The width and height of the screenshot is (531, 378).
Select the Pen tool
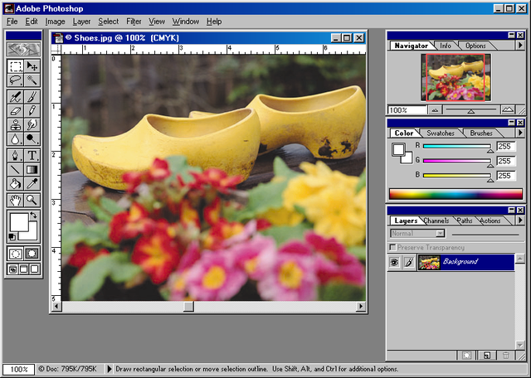pyautogui.click(x=15, y=155)
